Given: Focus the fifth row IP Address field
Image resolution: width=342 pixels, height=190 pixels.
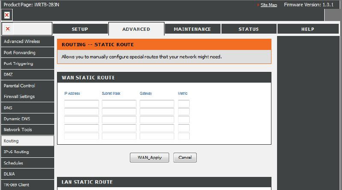Looking at the screenshot, I should click(x=81, y=136).
